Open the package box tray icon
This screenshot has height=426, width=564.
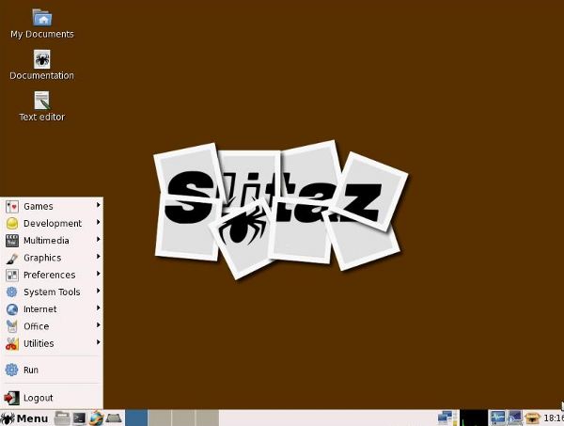pos(533,418)
